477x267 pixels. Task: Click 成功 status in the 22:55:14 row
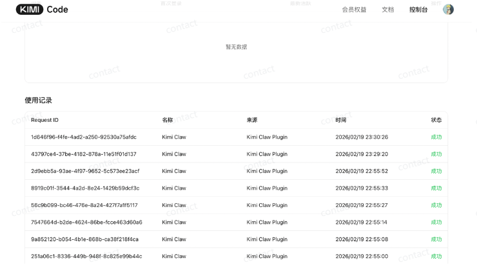coord(436,222)
